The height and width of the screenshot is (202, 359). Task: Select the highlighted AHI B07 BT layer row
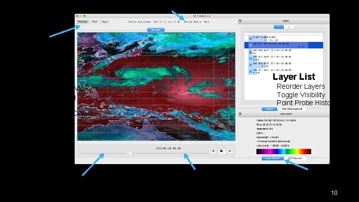[x=284, y=45]
